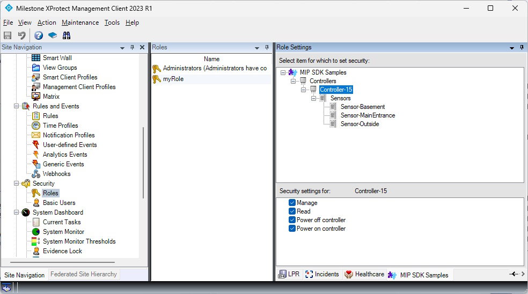Screen dimensions: 528x294
Task: Select Sensor-Outside in the tree
Action: tap(360, 124)
